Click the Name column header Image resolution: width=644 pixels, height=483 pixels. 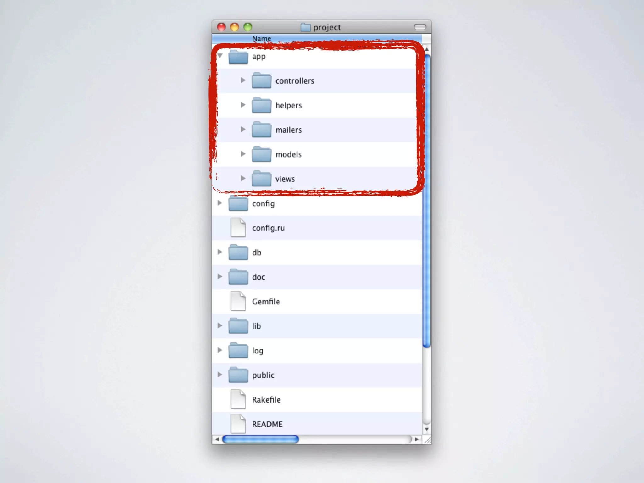coord(261,38)
